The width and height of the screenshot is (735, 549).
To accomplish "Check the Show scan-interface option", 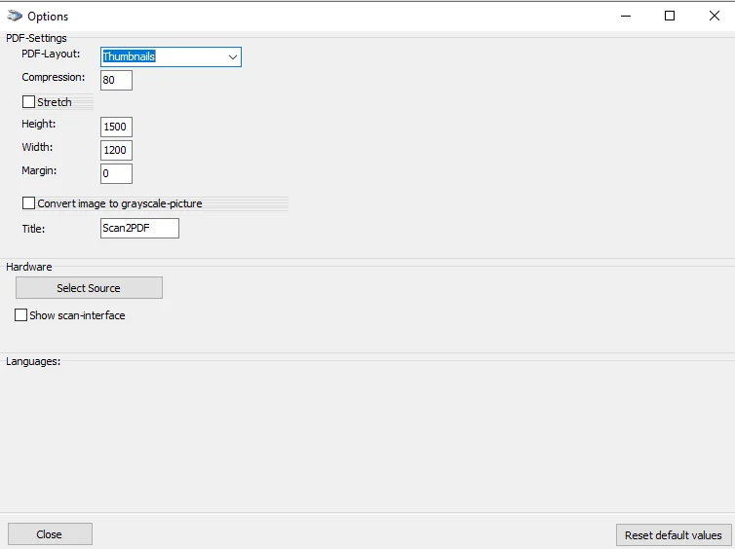I will (21, 315).
